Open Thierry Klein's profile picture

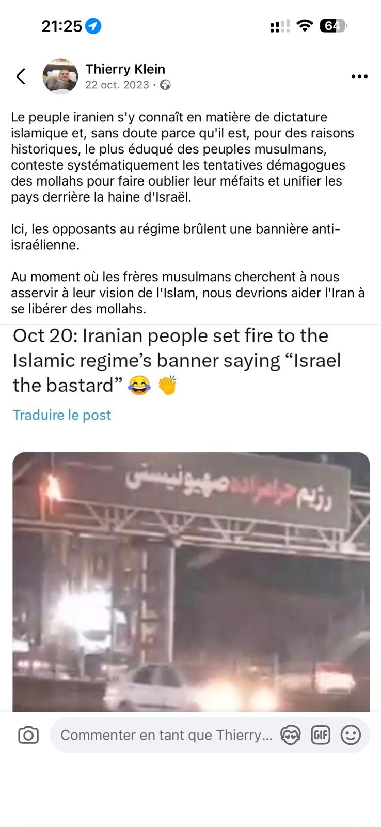(x=60, y=76)
